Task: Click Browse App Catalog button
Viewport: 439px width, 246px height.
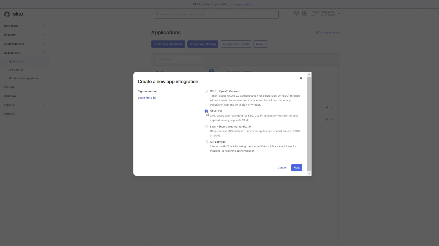Action: point(203,44)
